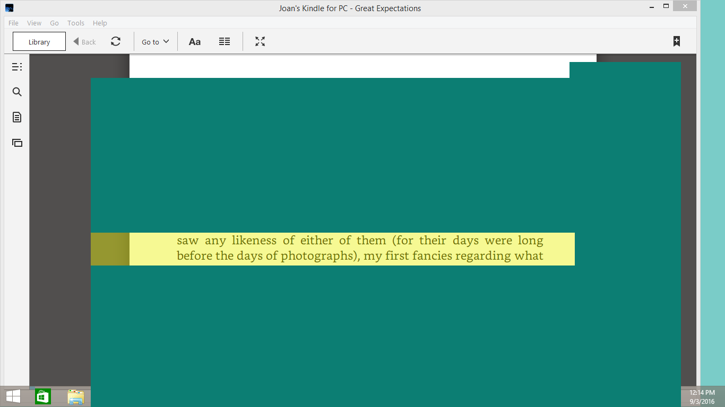Open the Windows Start menu

[x=12, y=396]
